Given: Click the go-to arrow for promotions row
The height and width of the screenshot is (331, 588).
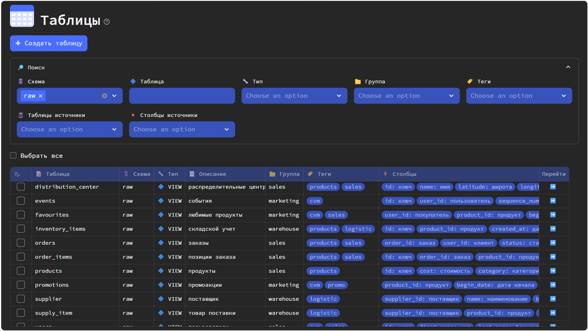Looking at the screenshot, I should [553, 285].
